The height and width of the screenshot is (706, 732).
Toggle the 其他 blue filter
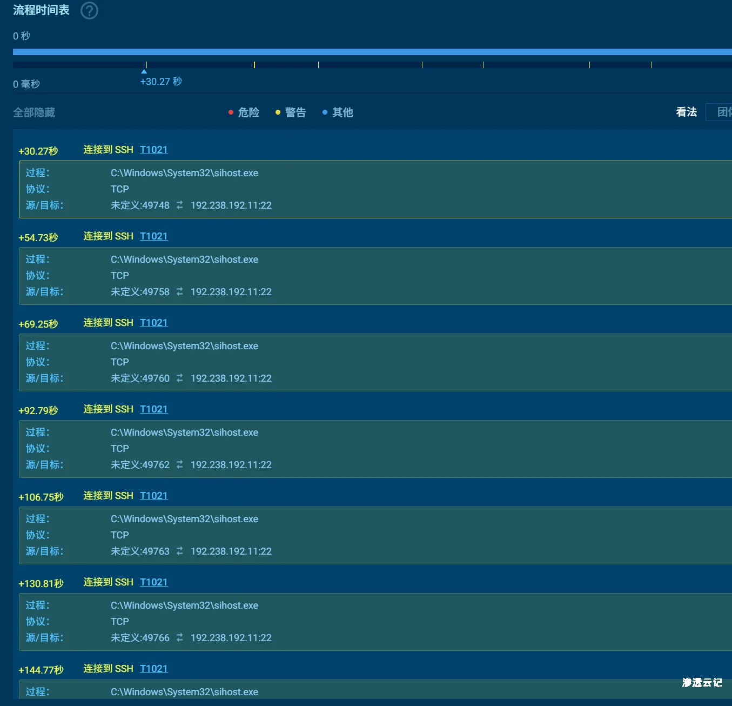[338, 112]
